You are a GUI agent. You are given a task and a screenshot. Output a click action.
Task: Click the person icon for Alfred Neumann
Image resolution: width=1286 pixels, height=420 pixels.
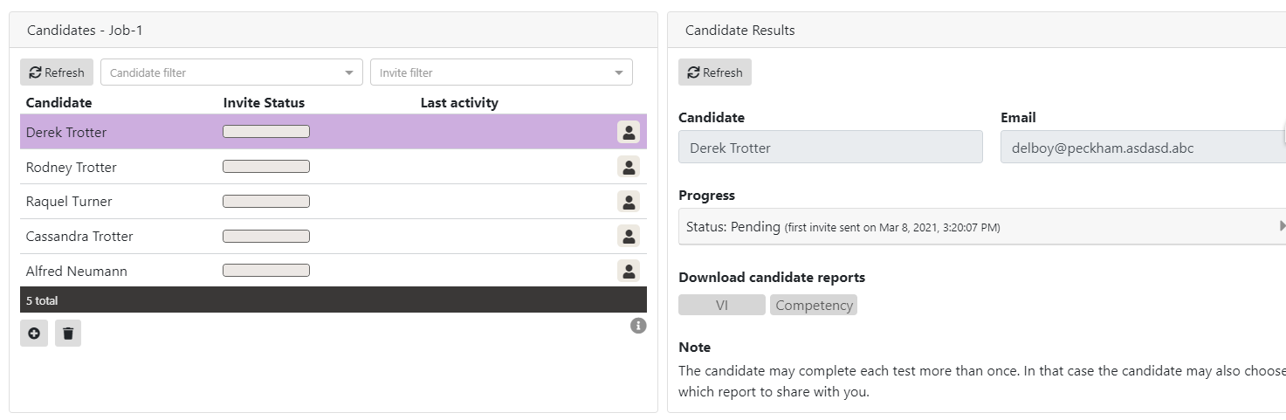click(x=628, y=271)
